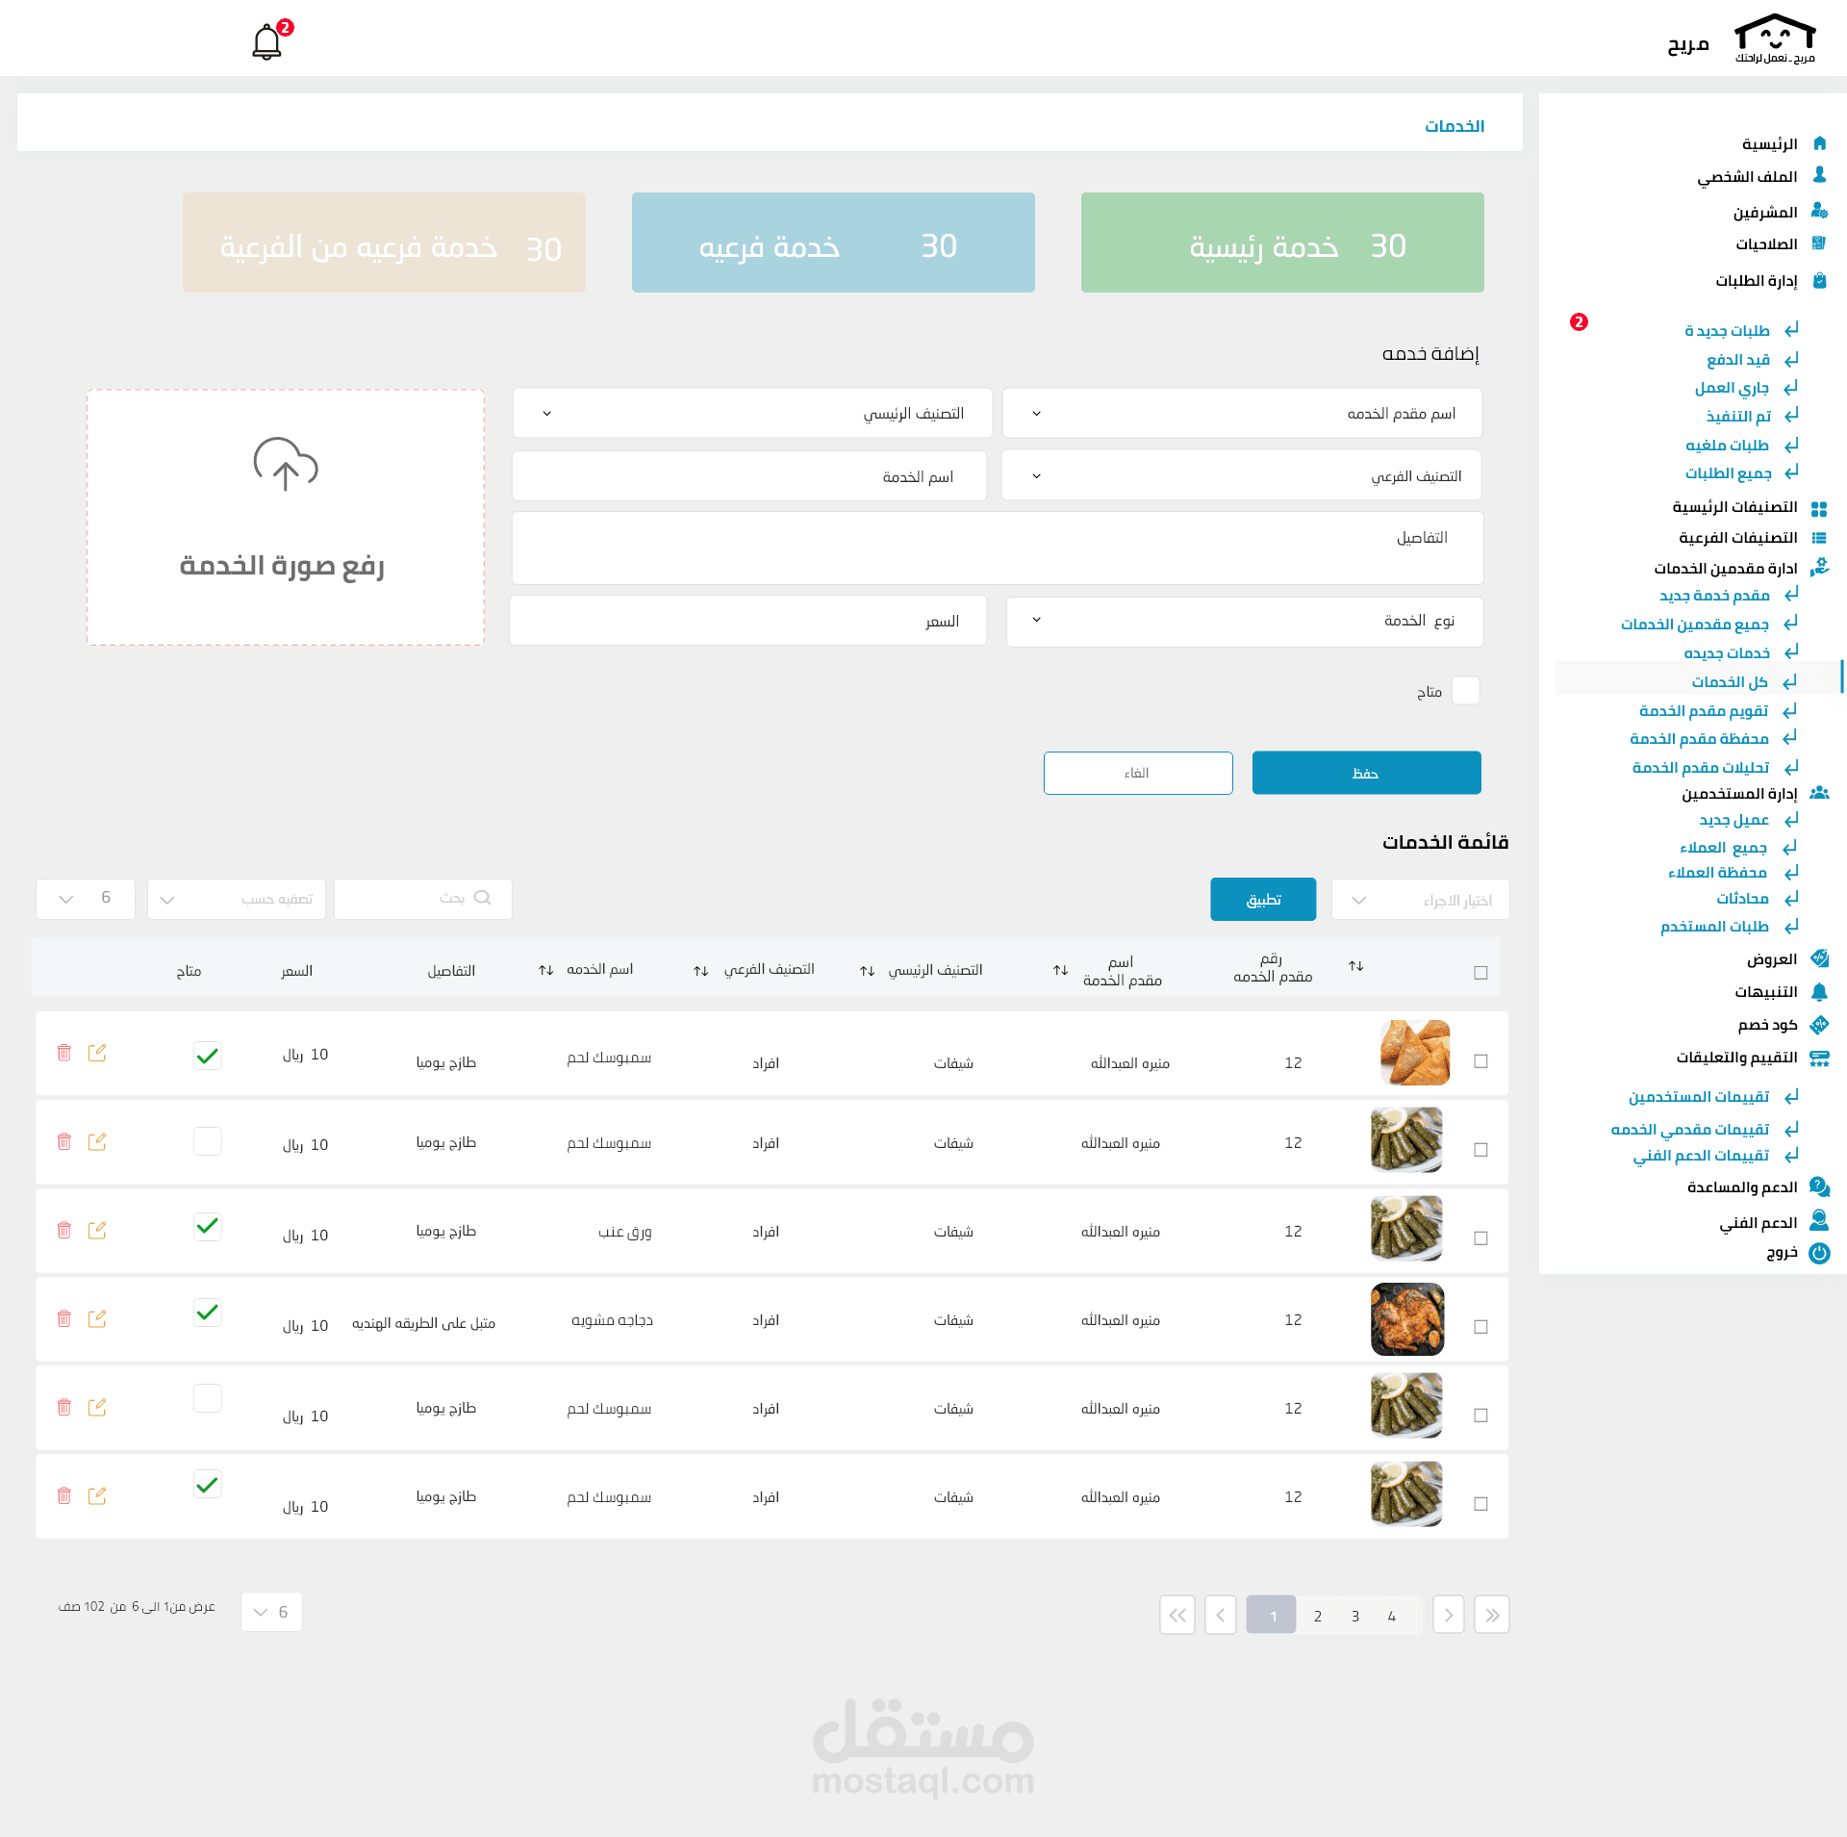
Task: Click the home icon beside الرئيسية
Action: click(x=1819, y=143)
